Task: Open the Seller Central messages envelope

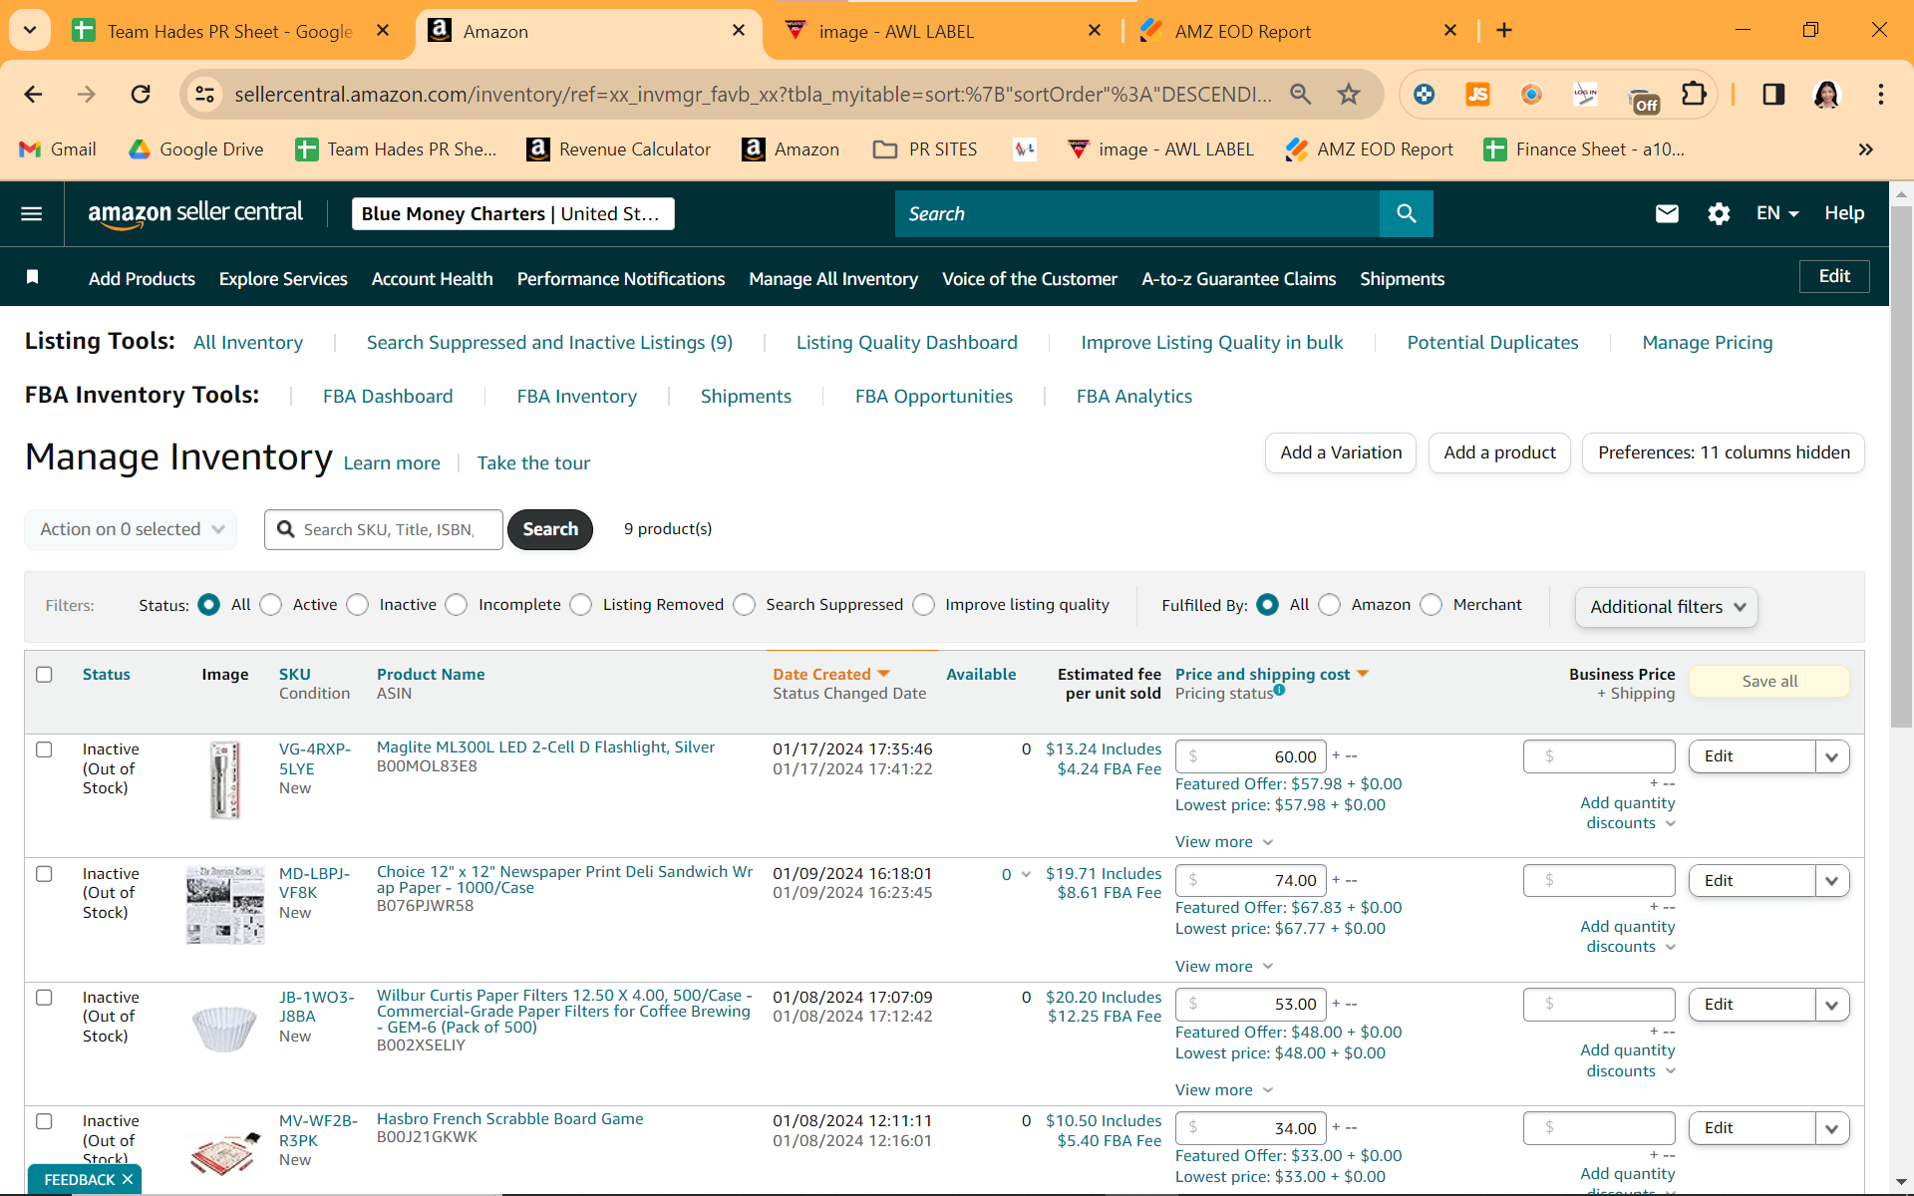Action: (x=1667, y=213)
